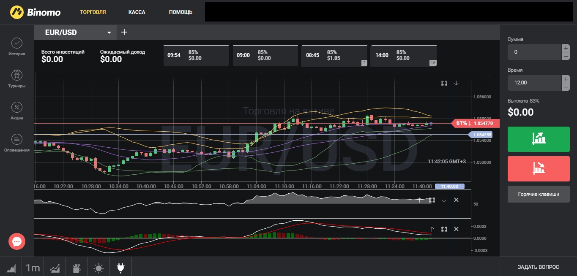
Task: Increase Время expiry time with plus
Action: [566, 79]
